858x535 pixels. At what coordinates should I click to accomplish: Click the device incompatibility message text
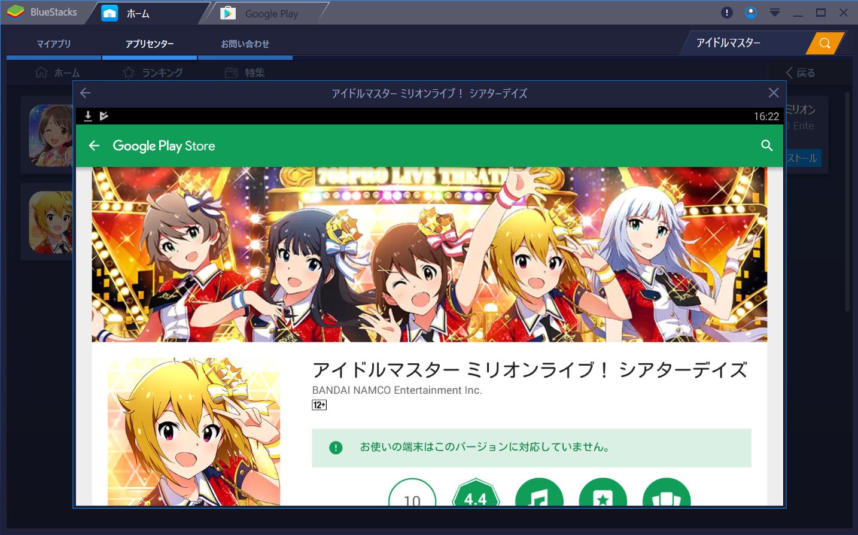(x=485, y=447)
